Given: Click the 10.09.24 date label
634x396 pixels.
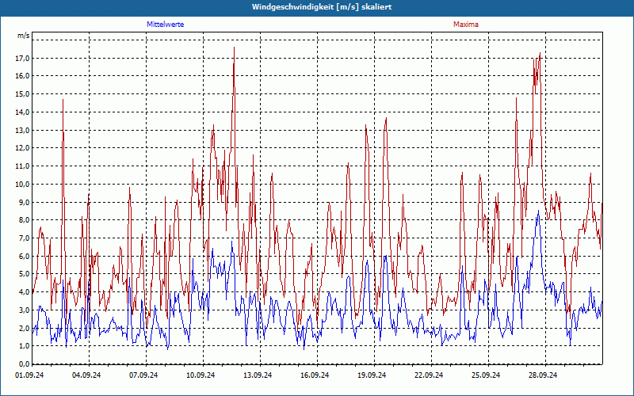Looking at the screenshot, I should 201,375.
